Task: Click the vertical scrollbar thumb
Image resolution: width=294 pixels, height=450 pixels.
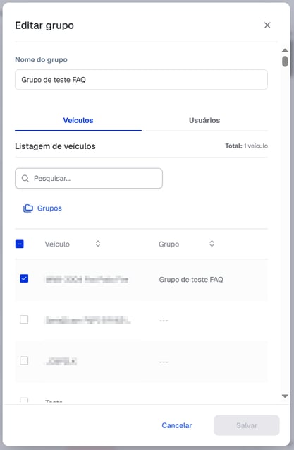Action: click(x=285, y=61)
